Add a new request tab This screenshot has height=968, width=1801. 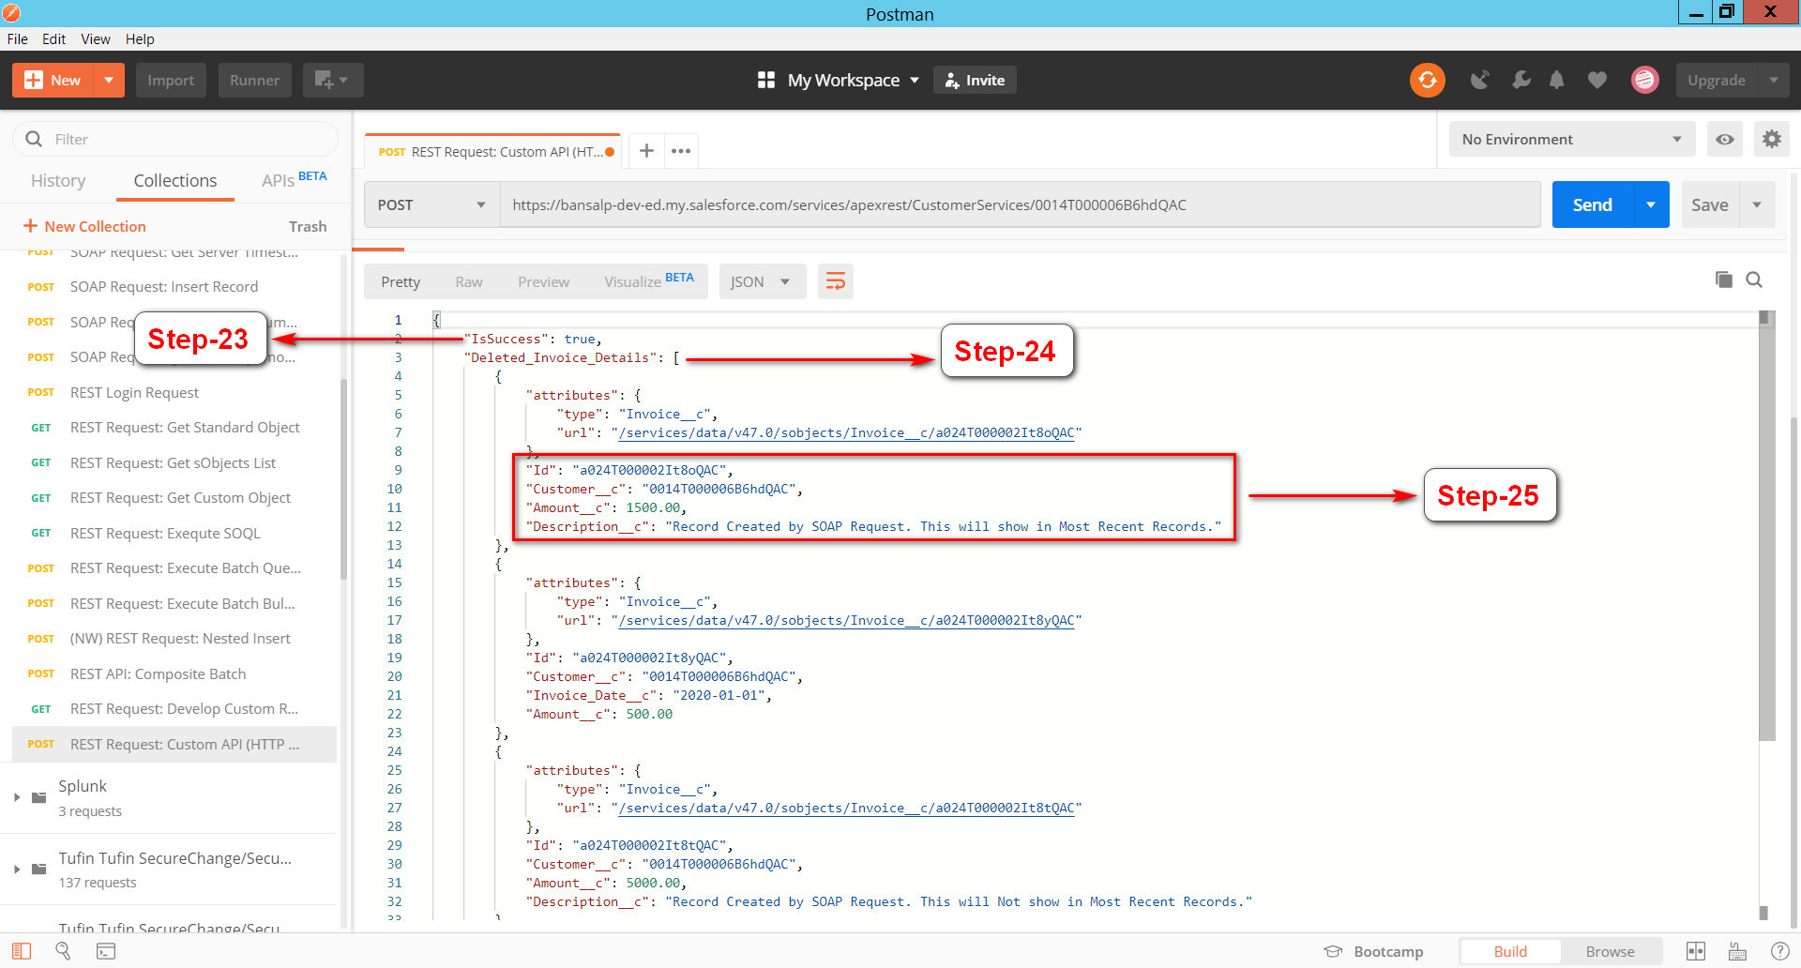646,151
